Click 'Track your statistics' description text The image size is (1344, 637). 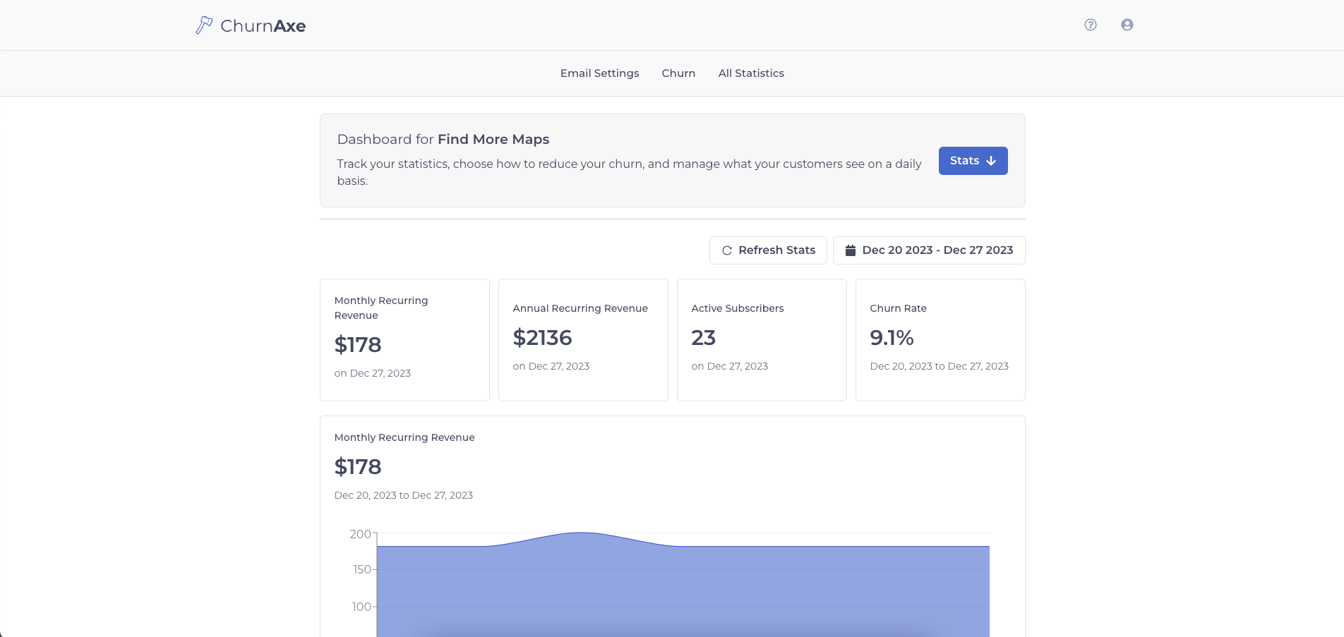click(x=629, y=172)
